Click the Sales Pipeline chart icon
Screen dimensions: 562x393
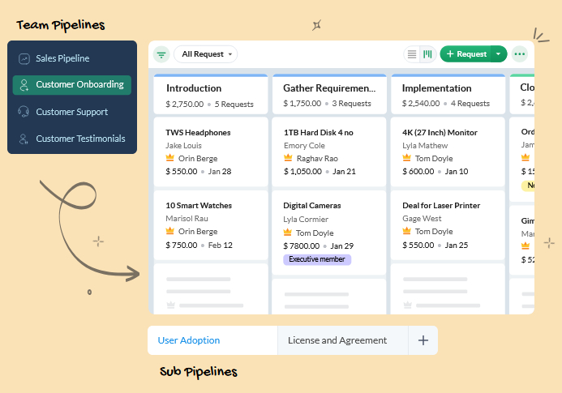(24, 59)
